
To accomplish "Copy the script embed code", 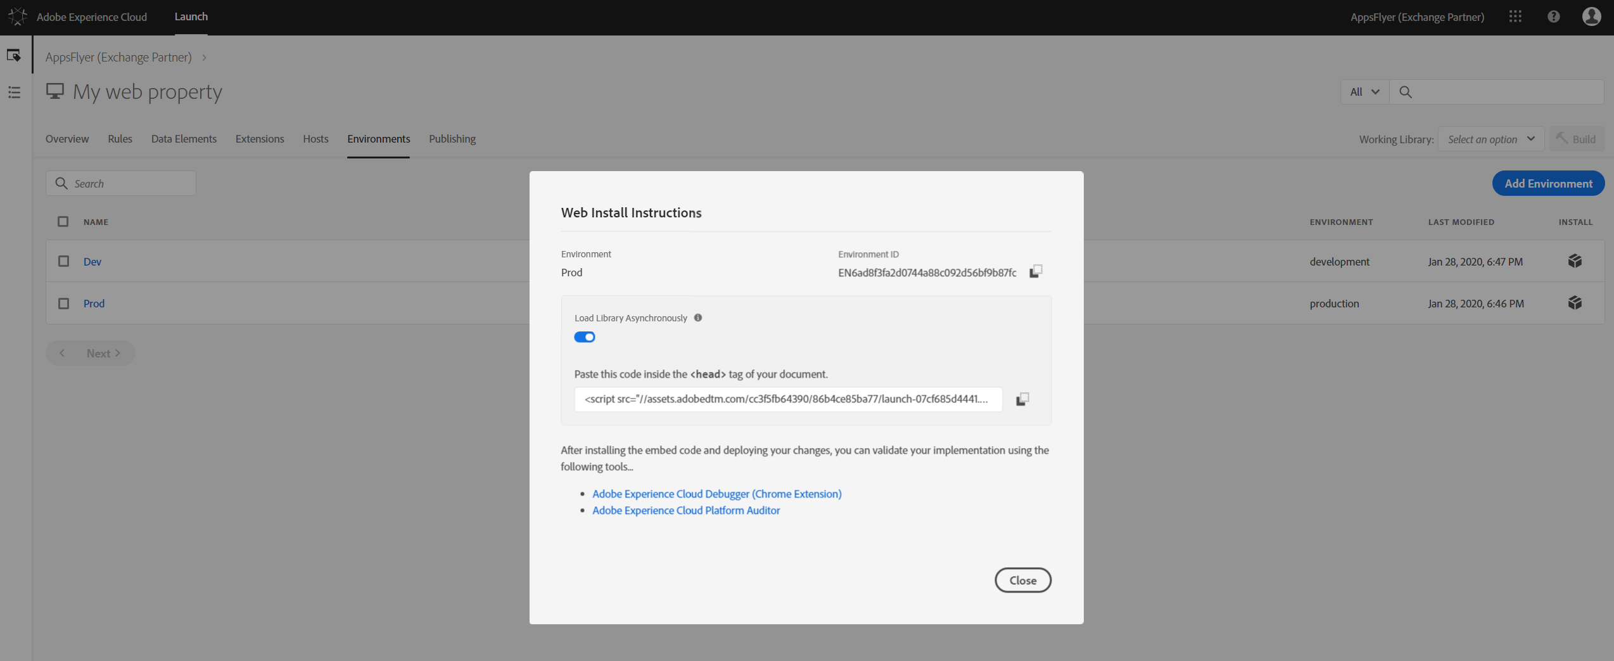I will coord(1022,399).
